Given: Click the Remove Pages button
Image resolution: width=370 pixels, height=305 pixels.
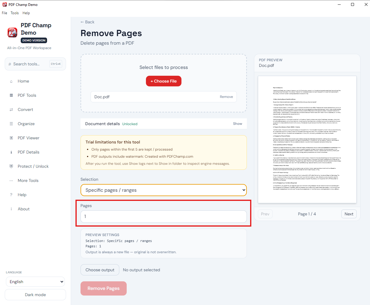Looking at the screenshot, I should point(104,288).
